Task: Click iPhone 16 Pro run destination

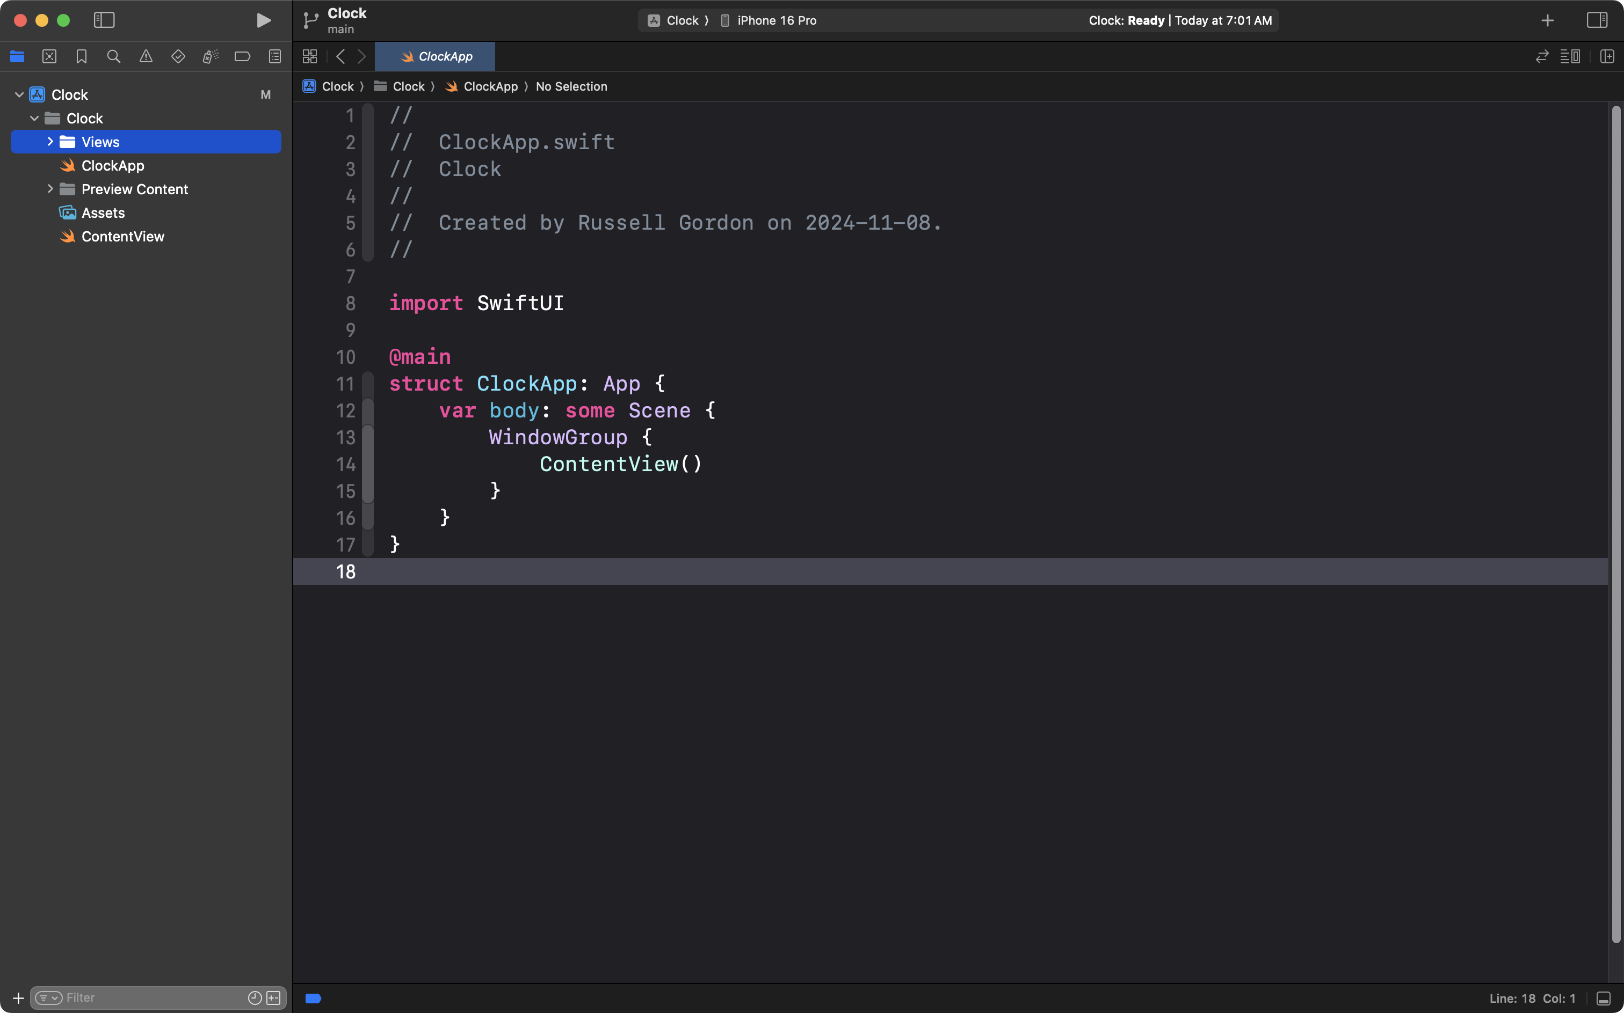Action: click(776, 21)
